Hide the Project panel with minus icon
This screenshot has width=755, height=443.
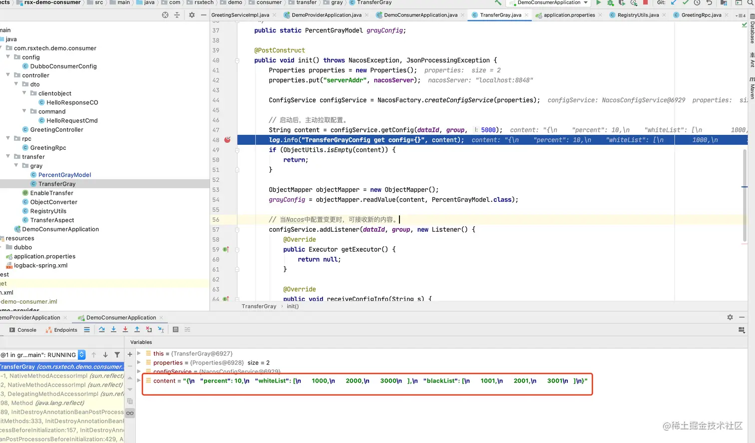coord(203,15)
